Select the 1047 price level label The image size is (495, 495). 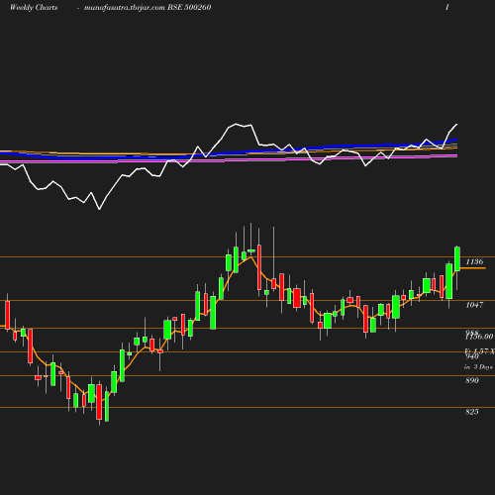coord(474,305)
